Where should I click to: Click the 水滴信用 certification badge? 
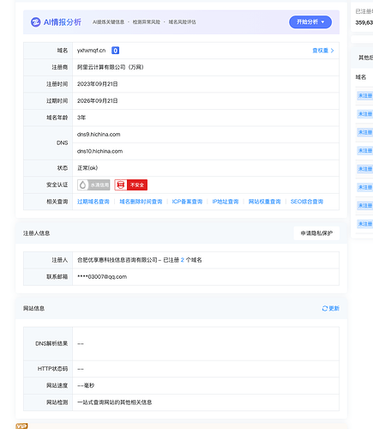click(x=93, y=185)
